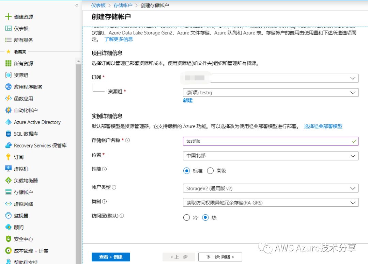This screenshot has height=264, width=368.
Task: Click 新建 link under resource group
Action: (188, 100)
